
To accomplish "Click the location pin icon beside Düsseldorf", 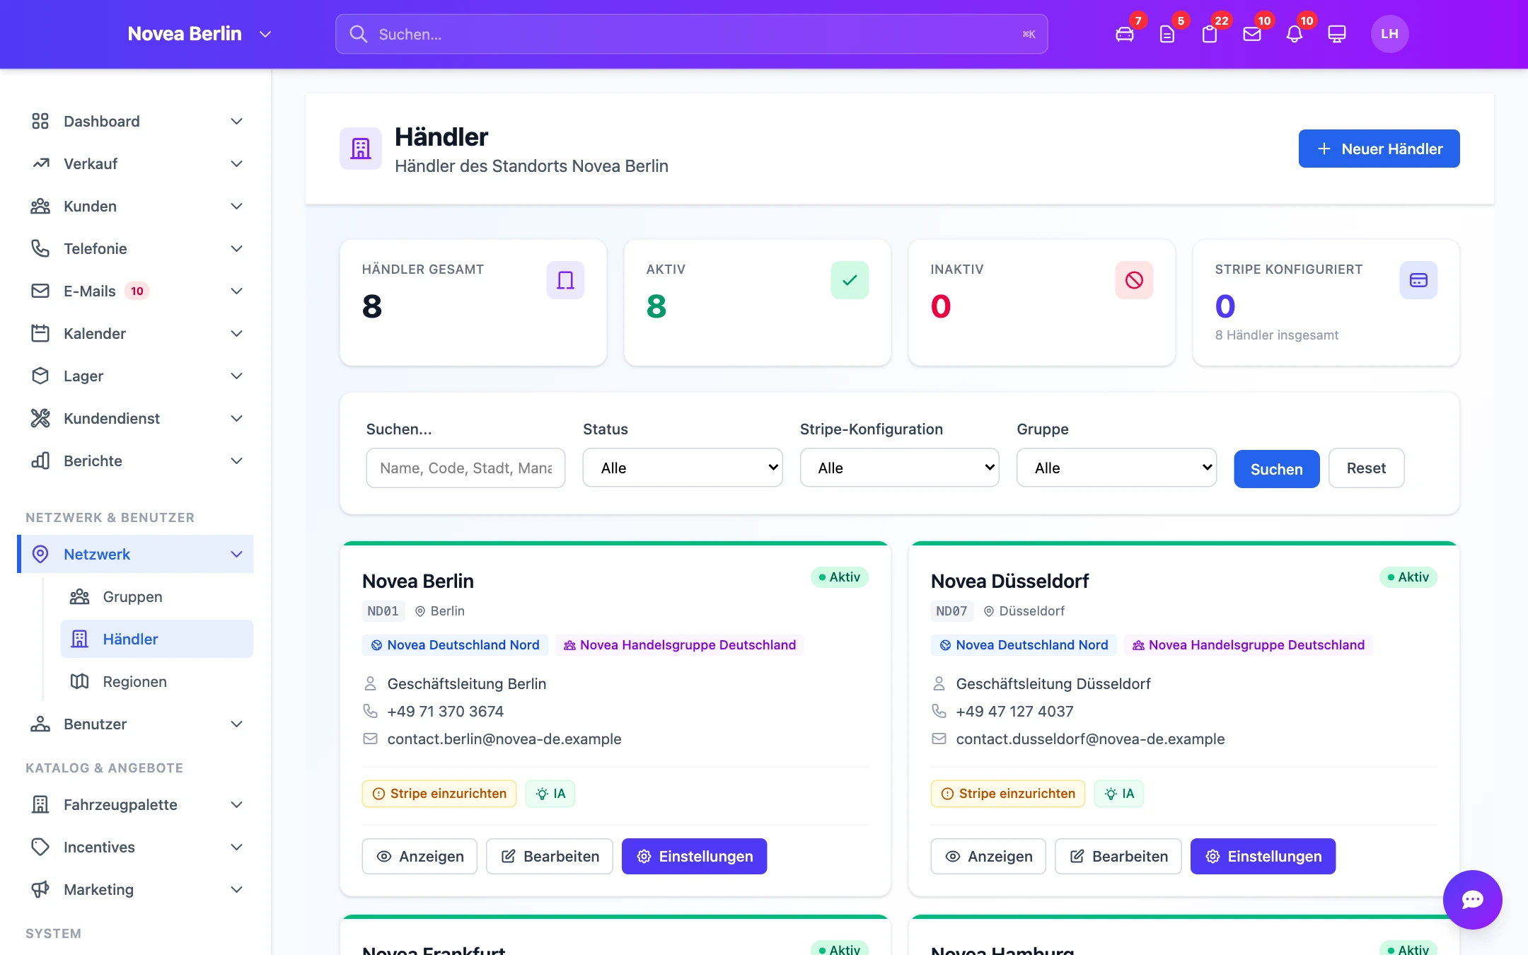I will click(989, 611).
